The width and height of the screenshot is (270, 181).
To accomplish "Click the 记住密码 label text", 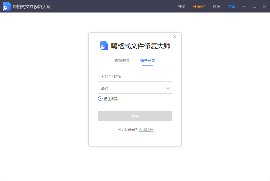I will 110,99.
